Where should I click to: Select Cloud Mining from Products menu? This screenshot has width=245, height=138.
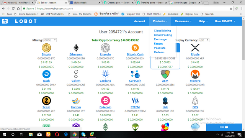pyautogui.click(x=162, y=31)
